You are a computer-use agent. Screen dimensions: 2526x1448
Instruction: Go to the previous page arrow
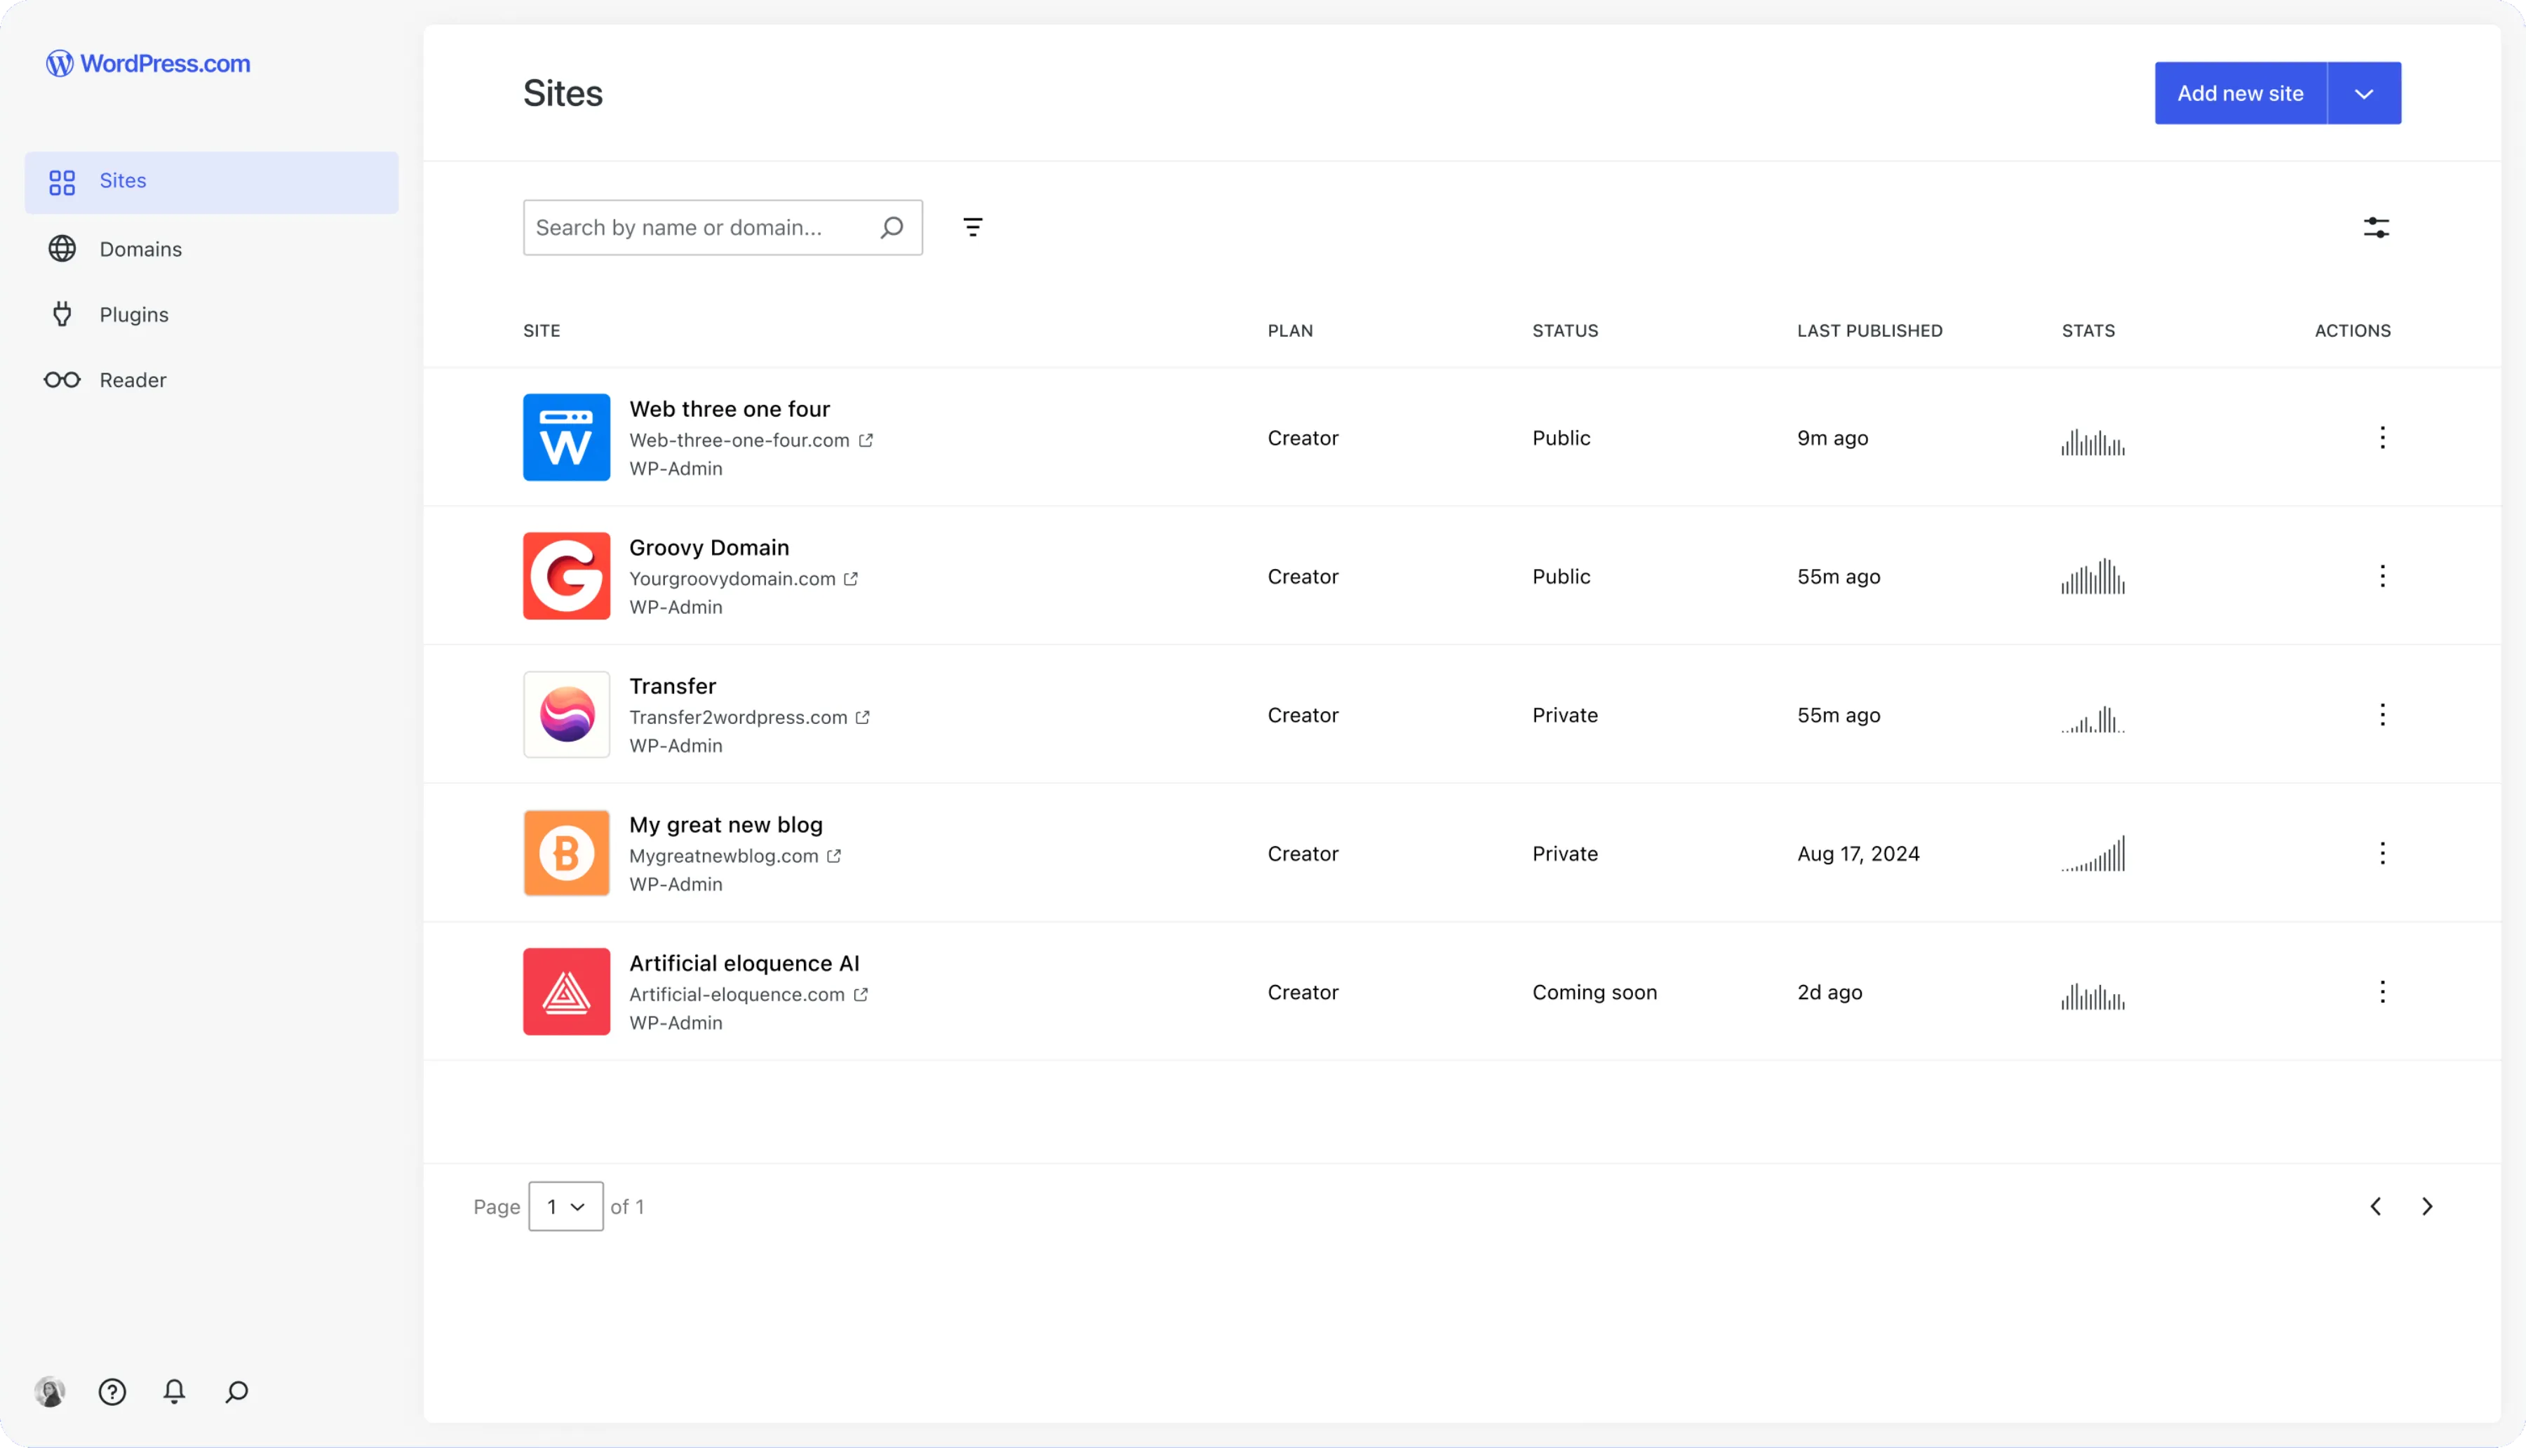click(x=2375, y=1207)
